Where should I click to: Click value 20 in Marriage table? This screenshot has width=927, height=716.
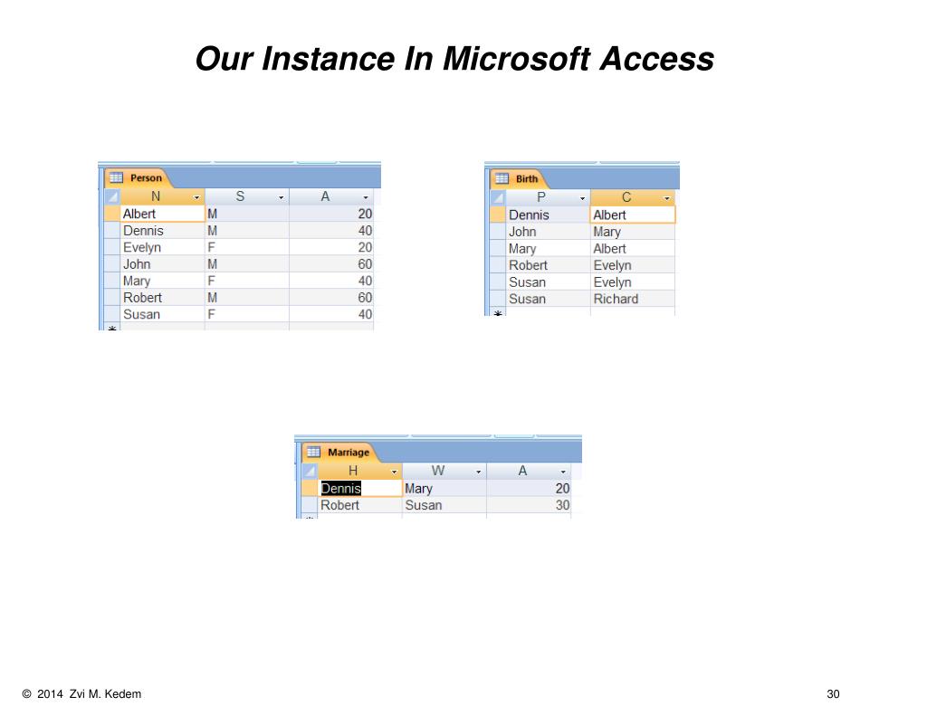529,488
